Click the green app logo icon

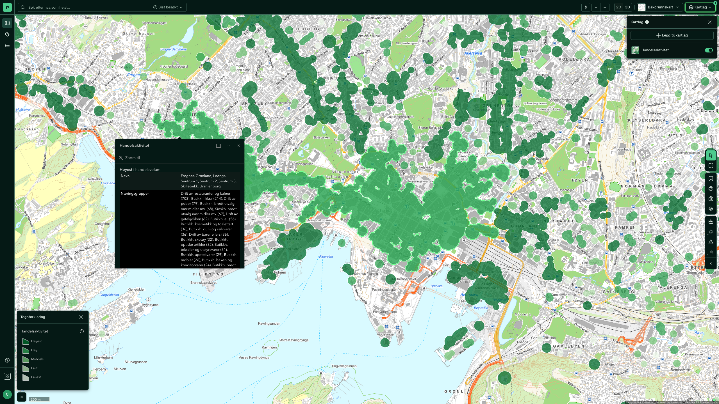click(x=7, y=7)
